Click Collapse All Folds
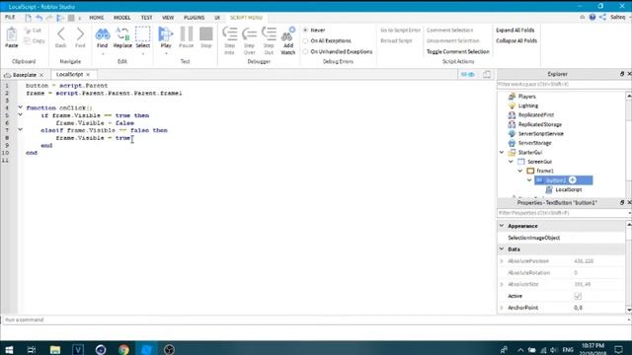Screen dimensions: 632x355 (x=516, y=41)
